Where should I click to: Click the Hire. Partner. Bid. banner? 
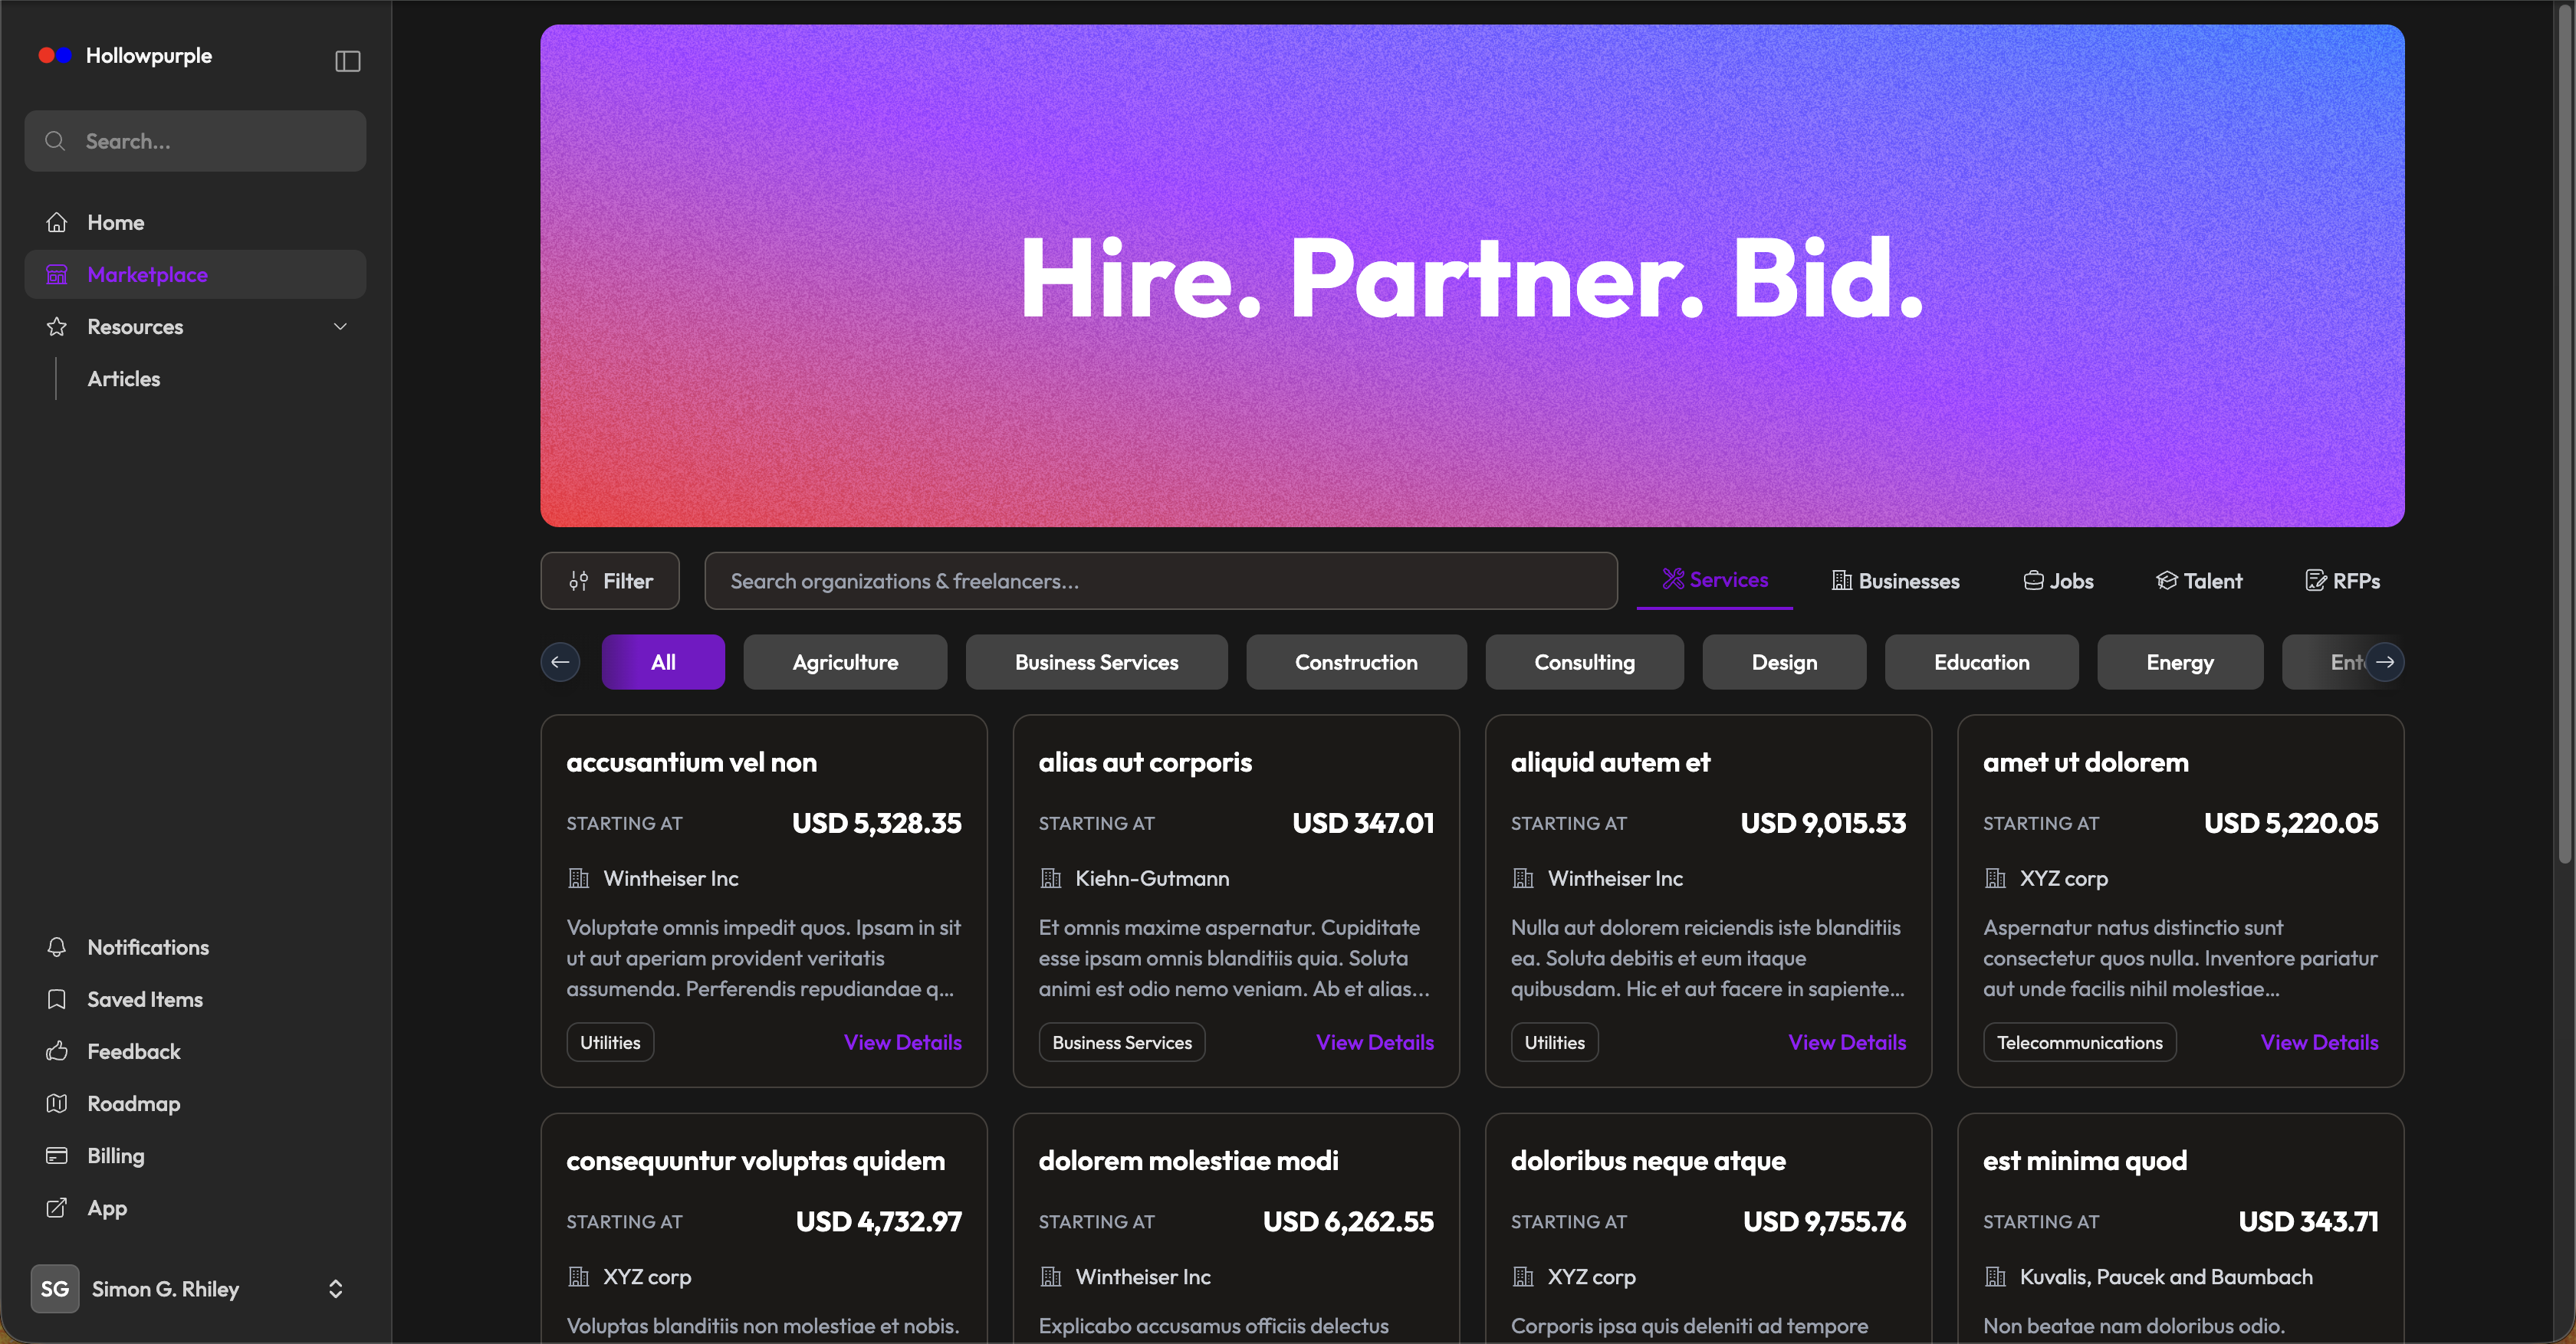coord(1472,276)
